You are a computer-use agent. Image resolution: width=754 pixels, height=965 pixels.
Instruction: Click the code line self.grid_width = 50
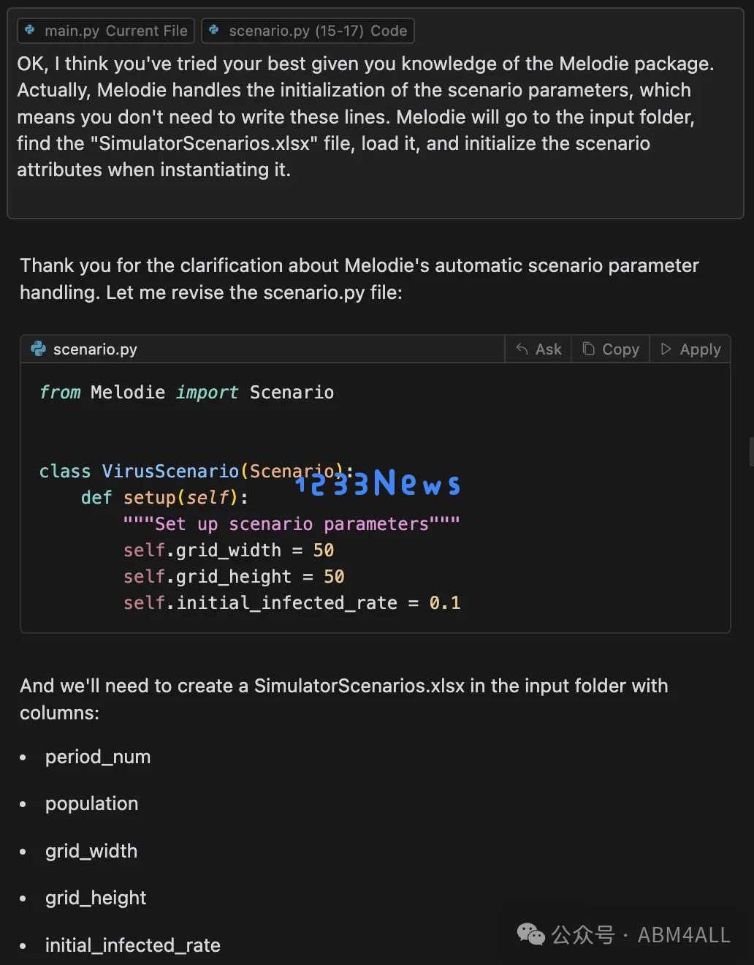[x=228, y=550]
